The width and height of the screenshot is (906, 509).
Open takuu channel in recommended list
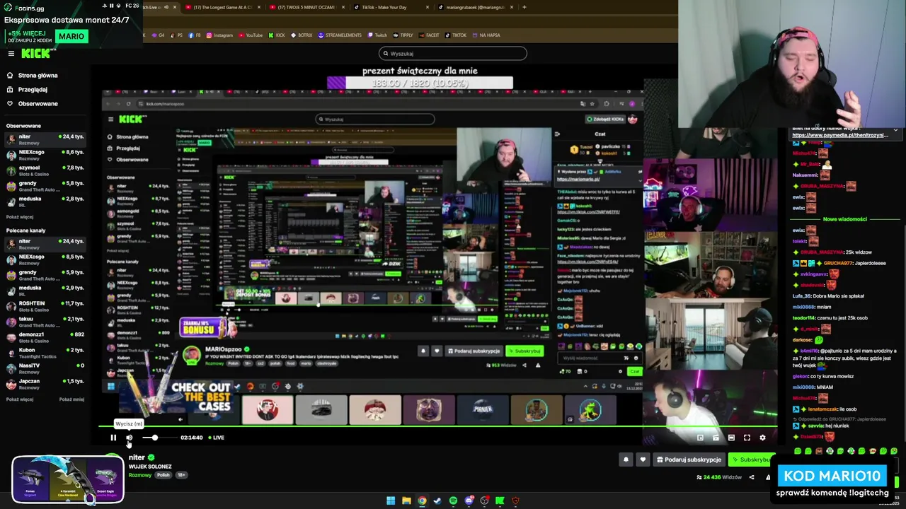45,322
